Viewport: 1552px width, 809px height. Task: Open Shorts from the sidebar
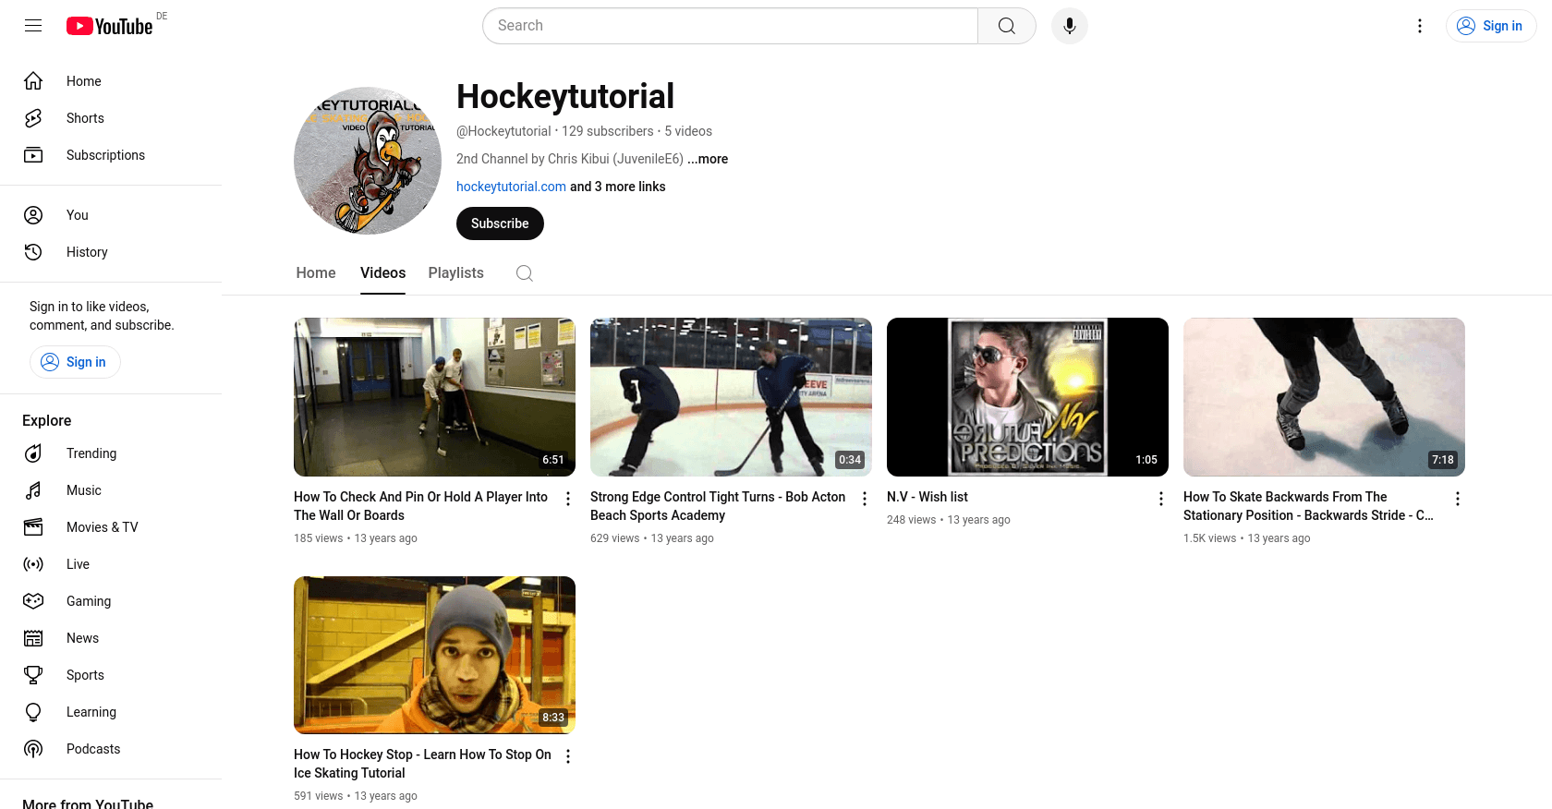[85, 118]
